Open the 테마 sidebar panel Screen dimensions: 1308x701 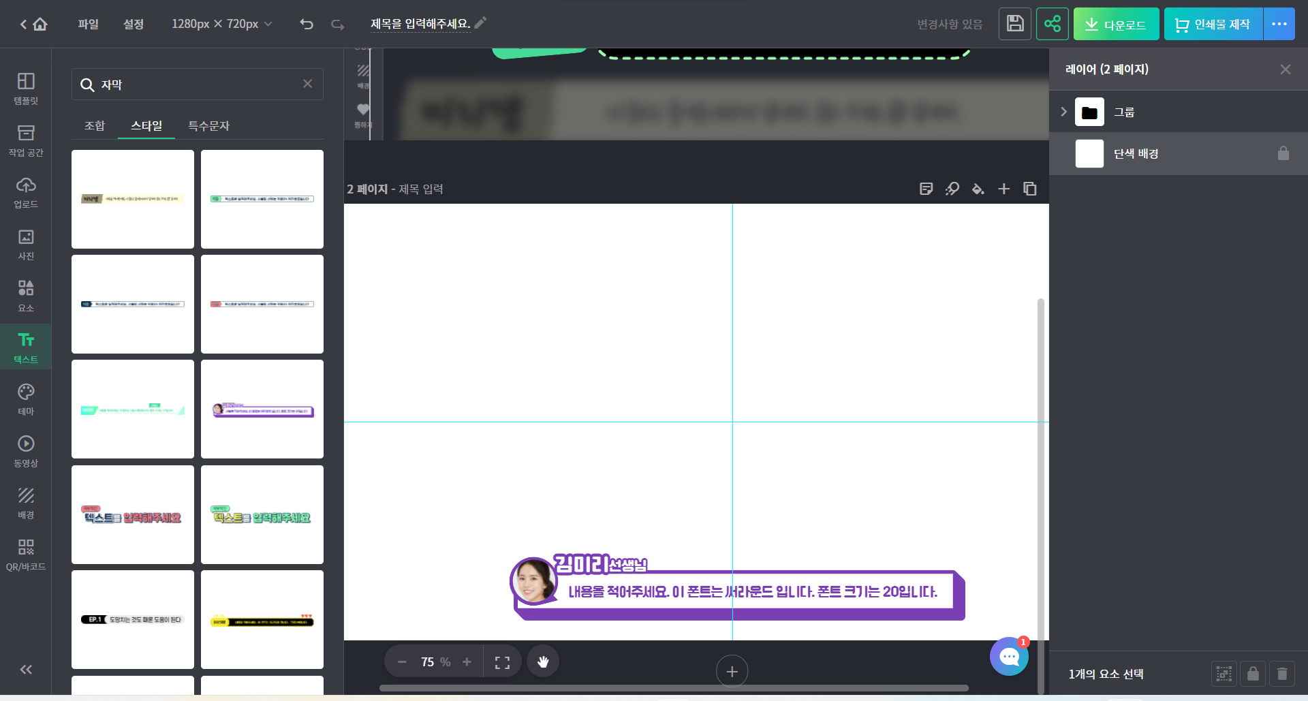[26, 399]
